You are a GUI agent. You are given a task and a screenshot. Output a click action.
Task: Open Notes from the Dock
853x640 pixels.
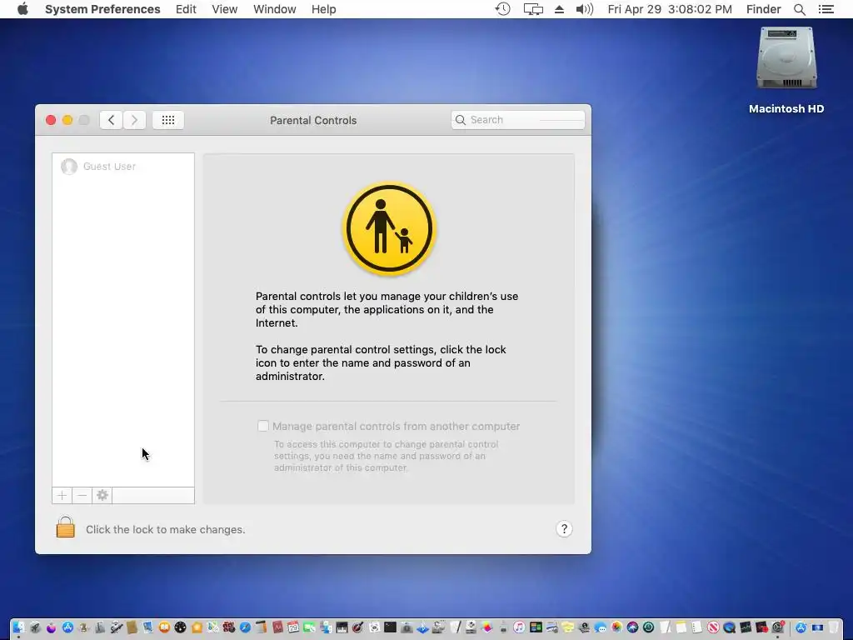coord(681,627)
